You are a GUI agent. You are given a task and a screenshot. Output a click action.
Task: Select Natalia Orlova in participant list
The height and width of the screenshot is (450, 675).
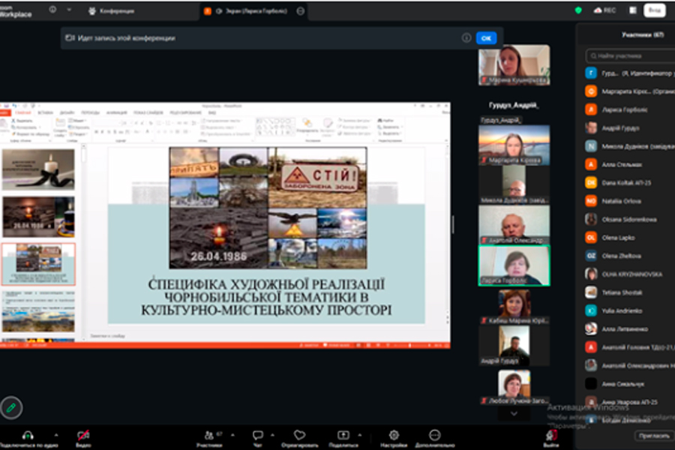click(x=630, y=201)
